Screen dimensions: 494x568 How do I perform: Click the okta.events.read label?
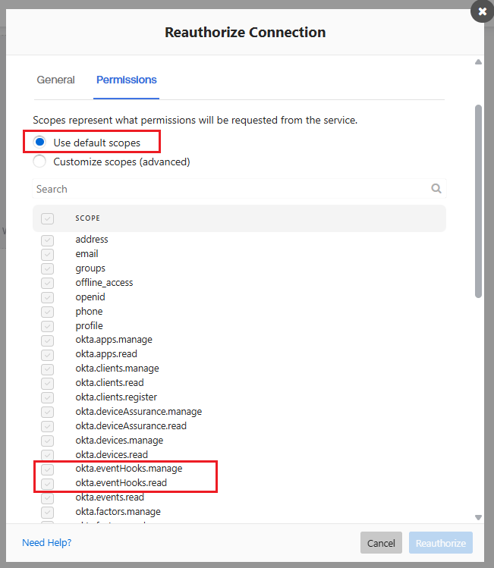[x=109, y=497]
